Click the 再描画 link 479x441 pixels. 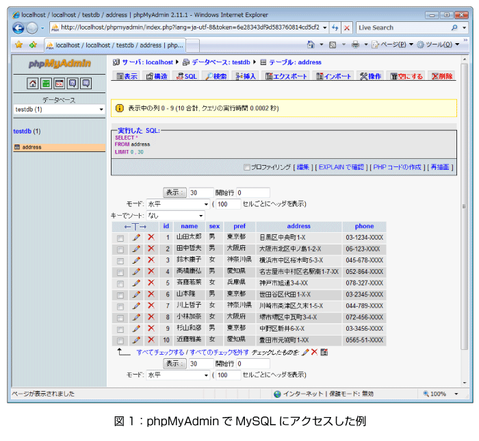tap(440, 167)
